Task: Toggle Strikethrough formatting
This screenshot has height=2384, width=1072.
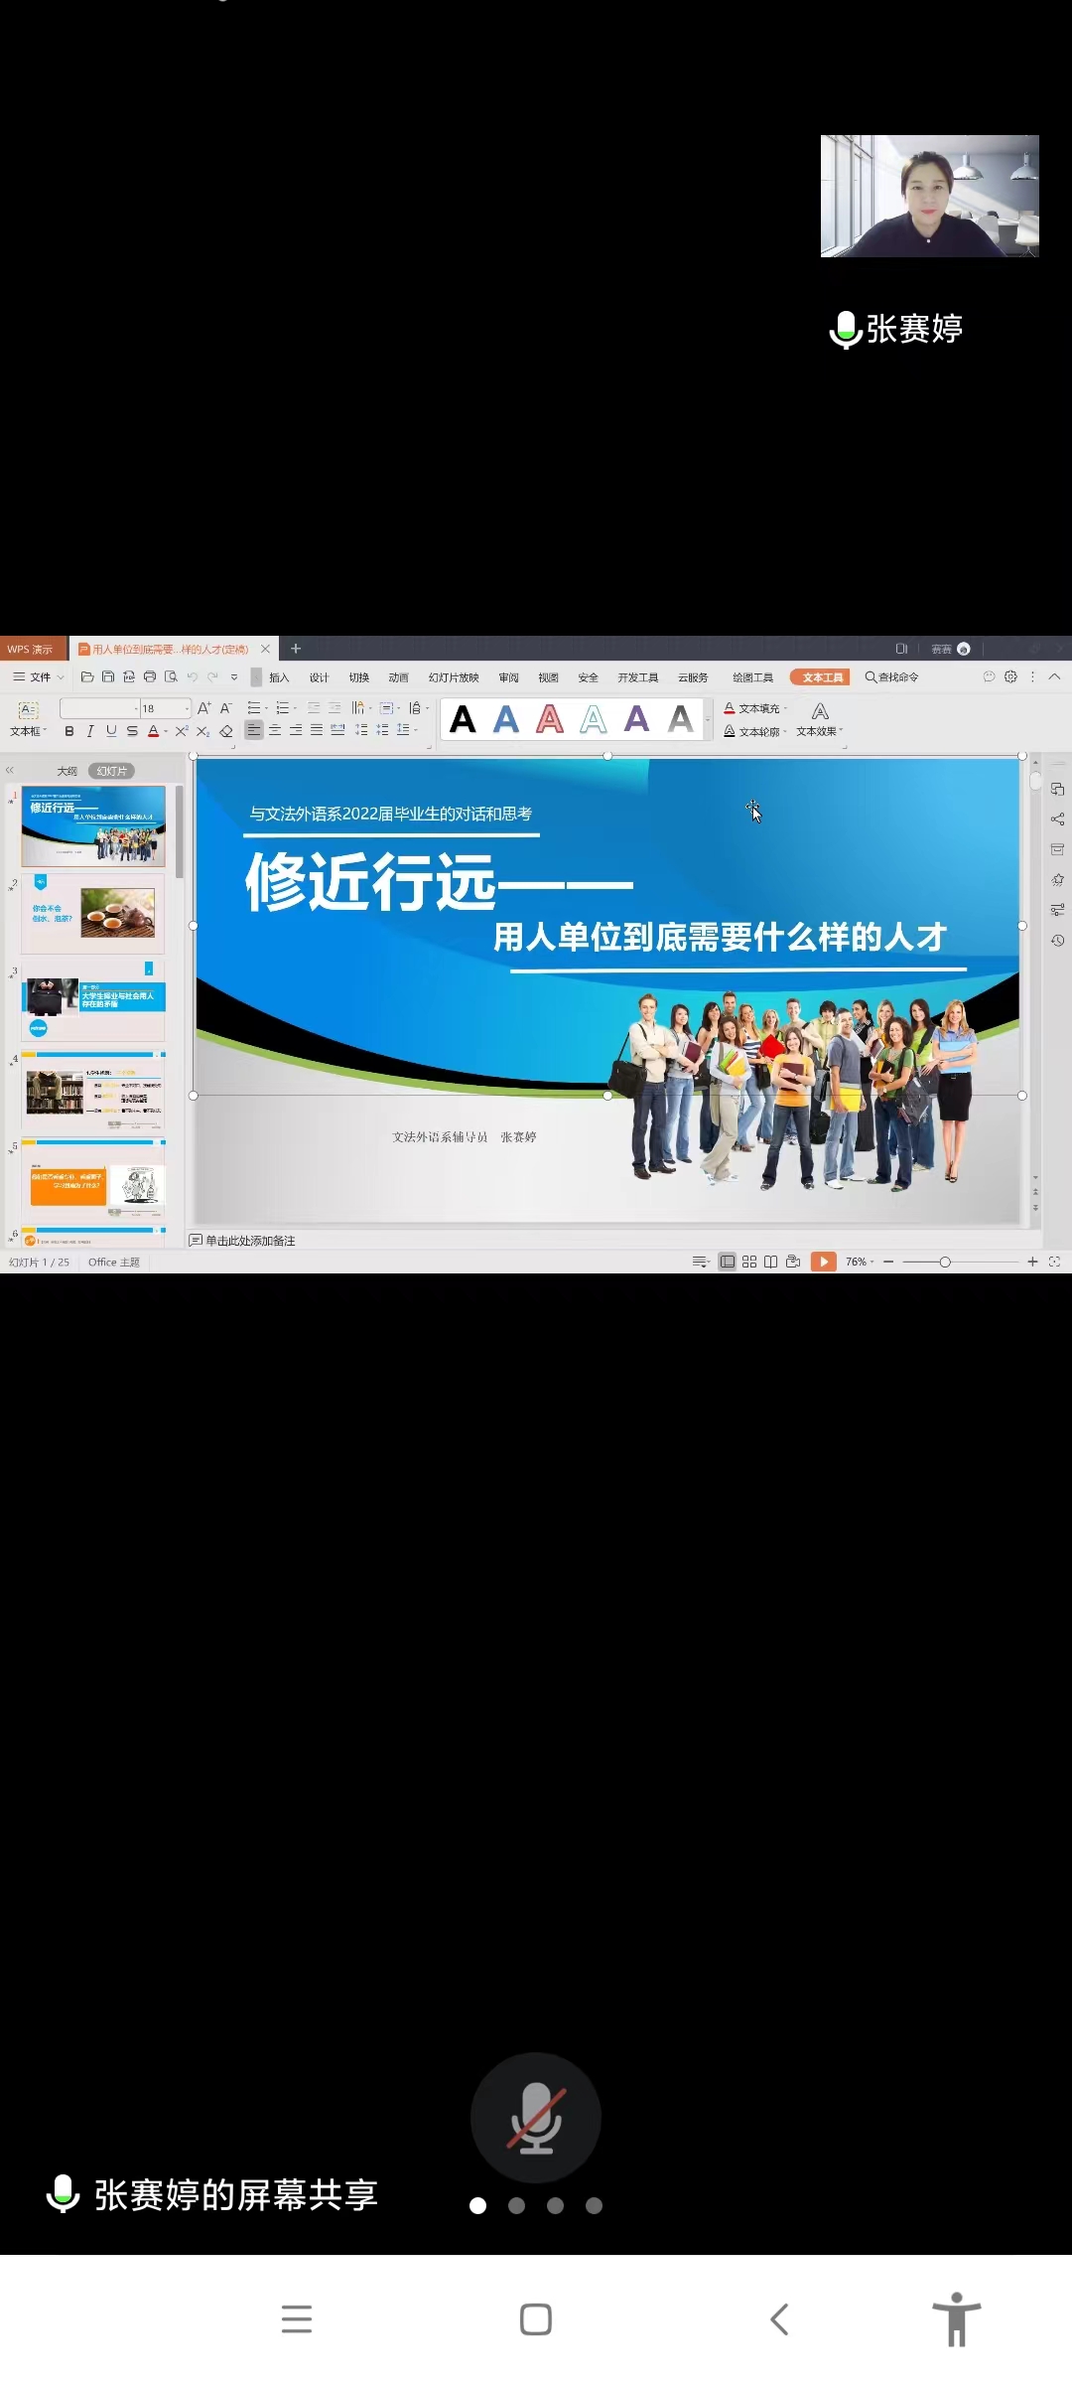Action: (132, 731)
